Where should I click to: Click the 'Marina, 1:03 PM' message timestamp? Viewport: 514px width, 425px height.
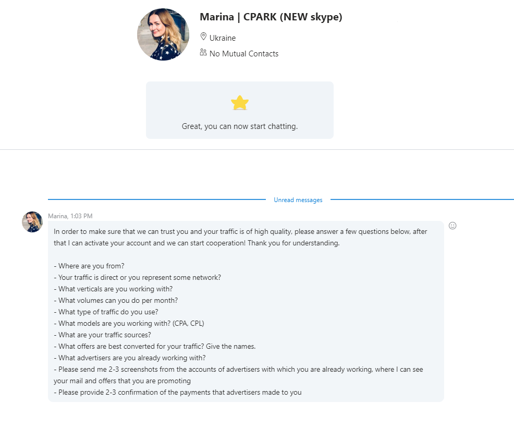pos(70,216)
